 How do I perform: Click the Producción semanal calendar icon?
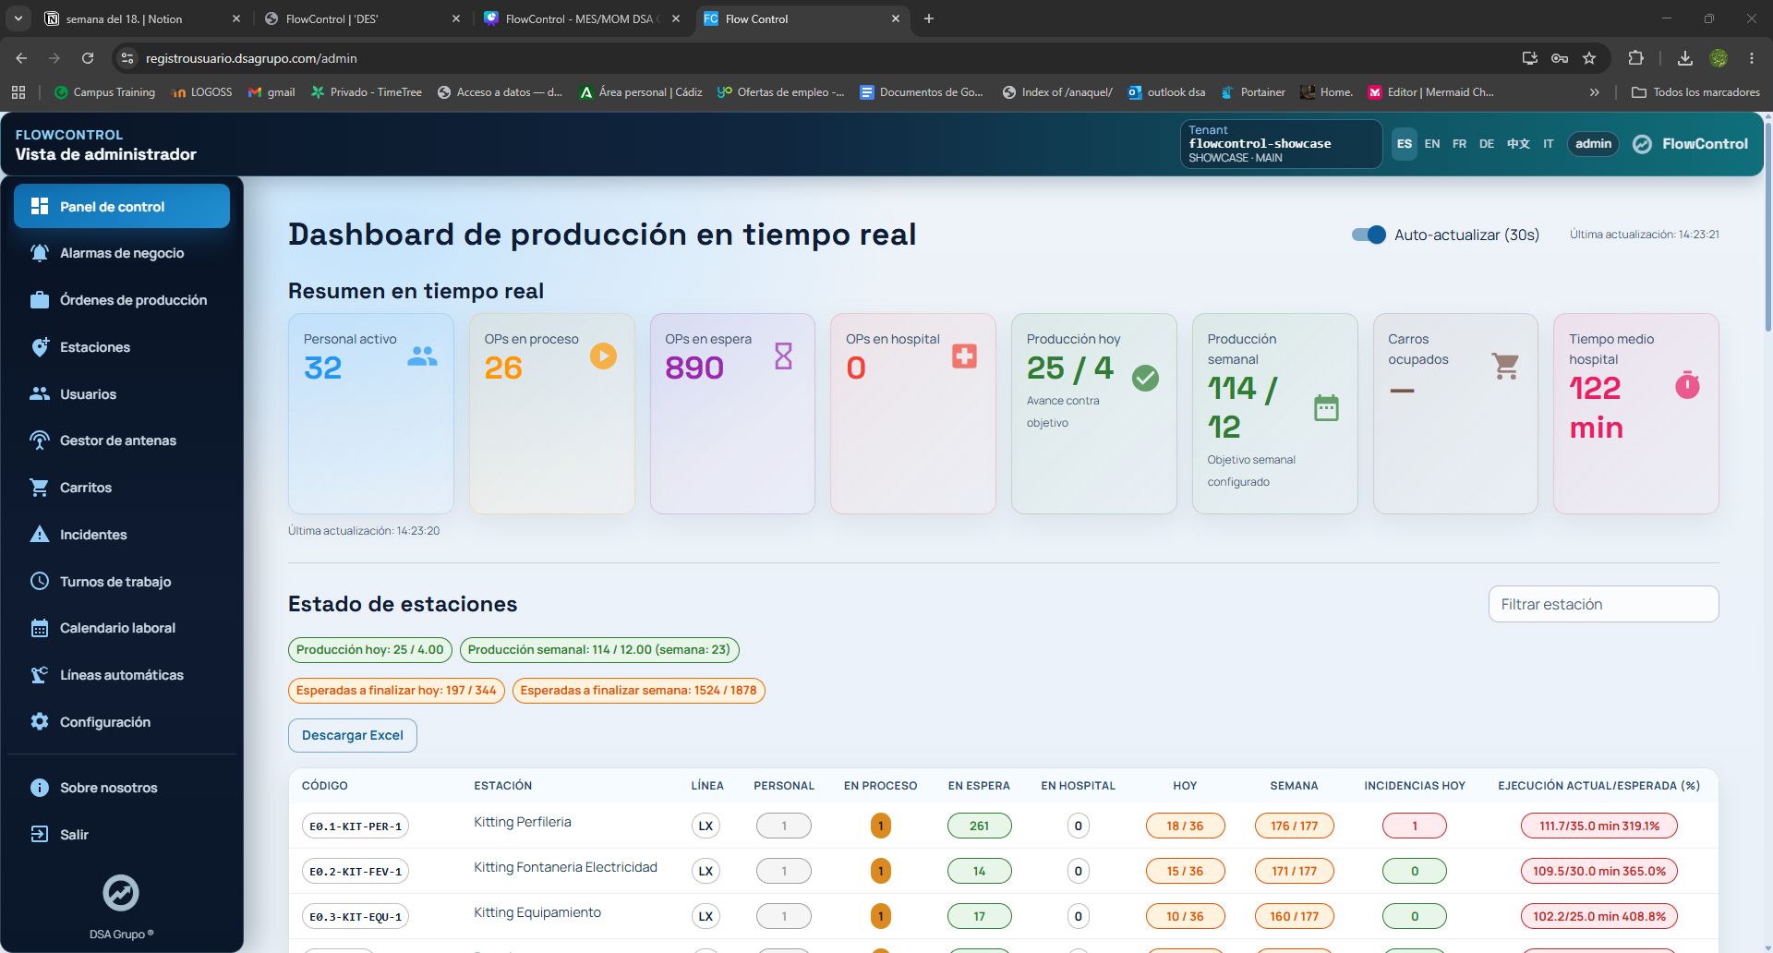point(1326,407)
